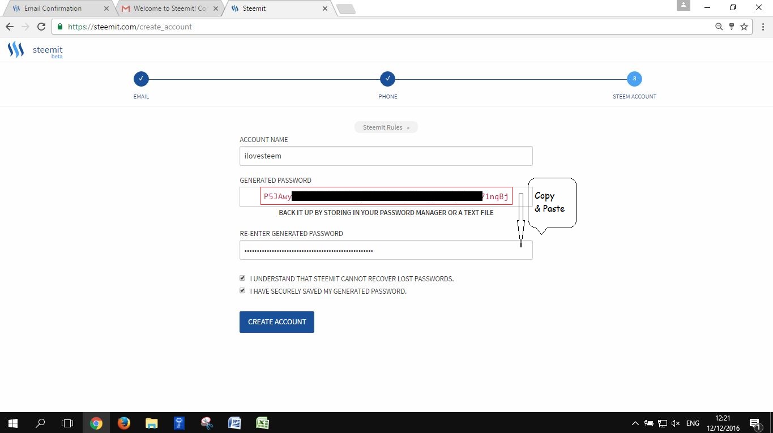Click the EMAIL step label
This screenshot has width=773, height=433.
point(141,97)
